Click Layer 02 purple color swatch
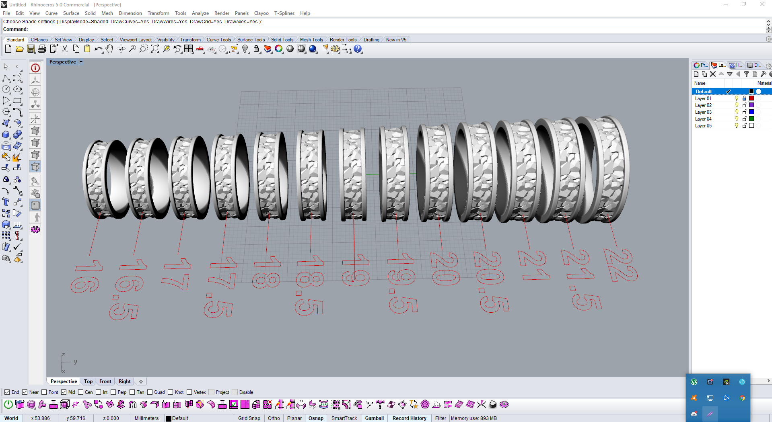 point(751,105)
